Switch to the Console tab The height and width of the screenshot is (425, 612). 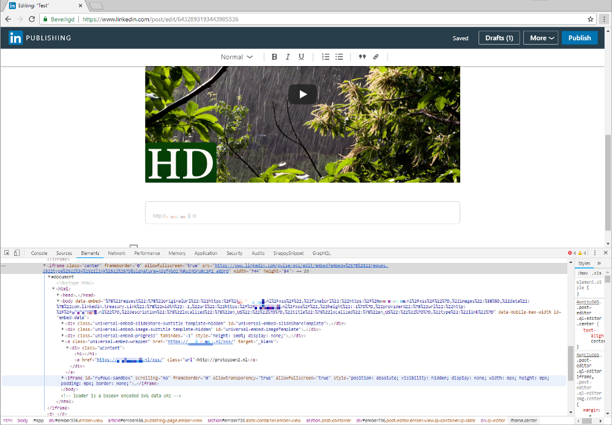click(39, 253)
